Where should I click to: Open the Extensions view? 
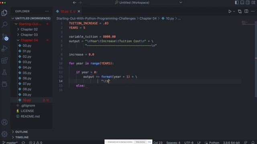(4, 60)
